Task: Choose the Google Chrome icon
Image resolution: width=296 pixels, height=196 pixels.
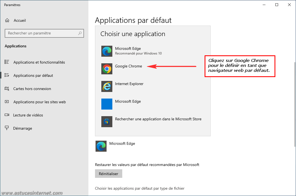Action: click(x=107, y=69)
